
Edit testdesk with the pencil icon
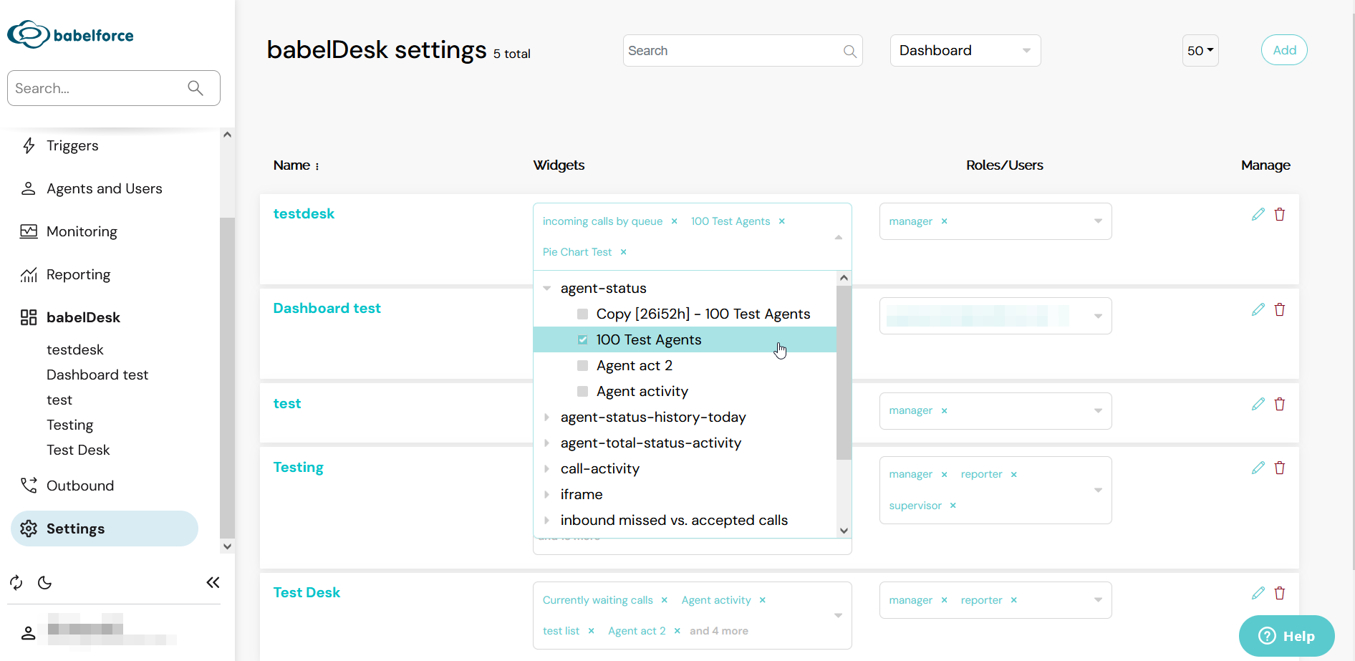(x=1258, y=214)
